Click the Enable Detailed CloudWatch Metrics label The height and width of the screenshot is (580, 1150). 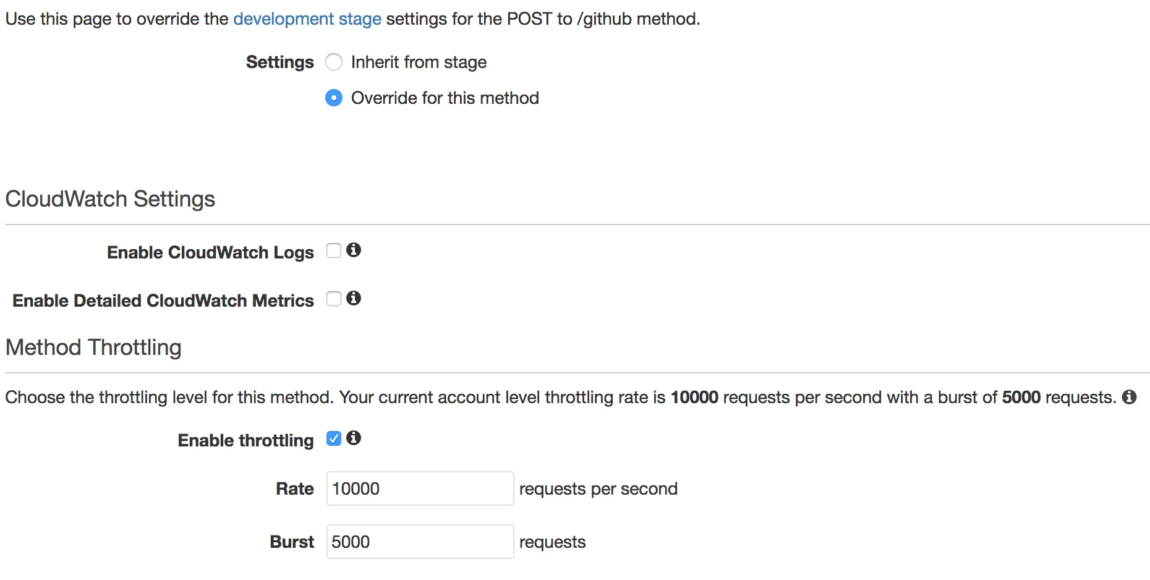click(x=163, y=301)
